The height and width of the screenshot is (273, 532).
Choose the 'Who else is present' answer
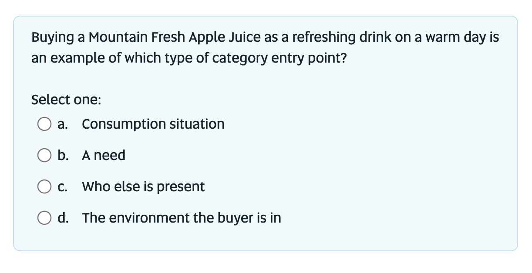pos(143,186)
